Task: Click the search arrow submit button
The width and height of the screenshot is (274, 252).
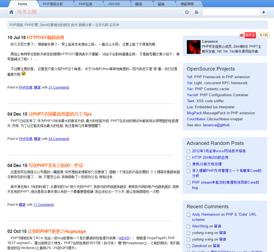Action: pos(264,12)
